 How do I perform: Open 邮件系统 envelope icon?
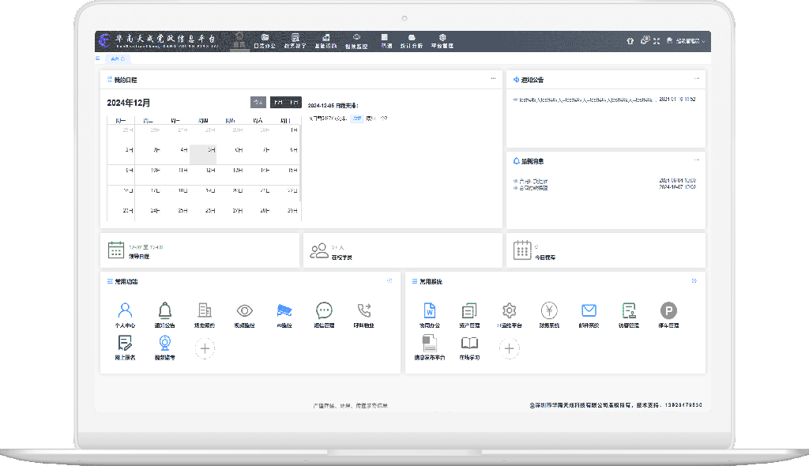tap(589, 310)
